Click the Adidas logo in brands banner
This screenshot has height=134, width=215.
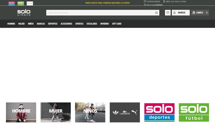pyautogui.click(x=116, y=113)
